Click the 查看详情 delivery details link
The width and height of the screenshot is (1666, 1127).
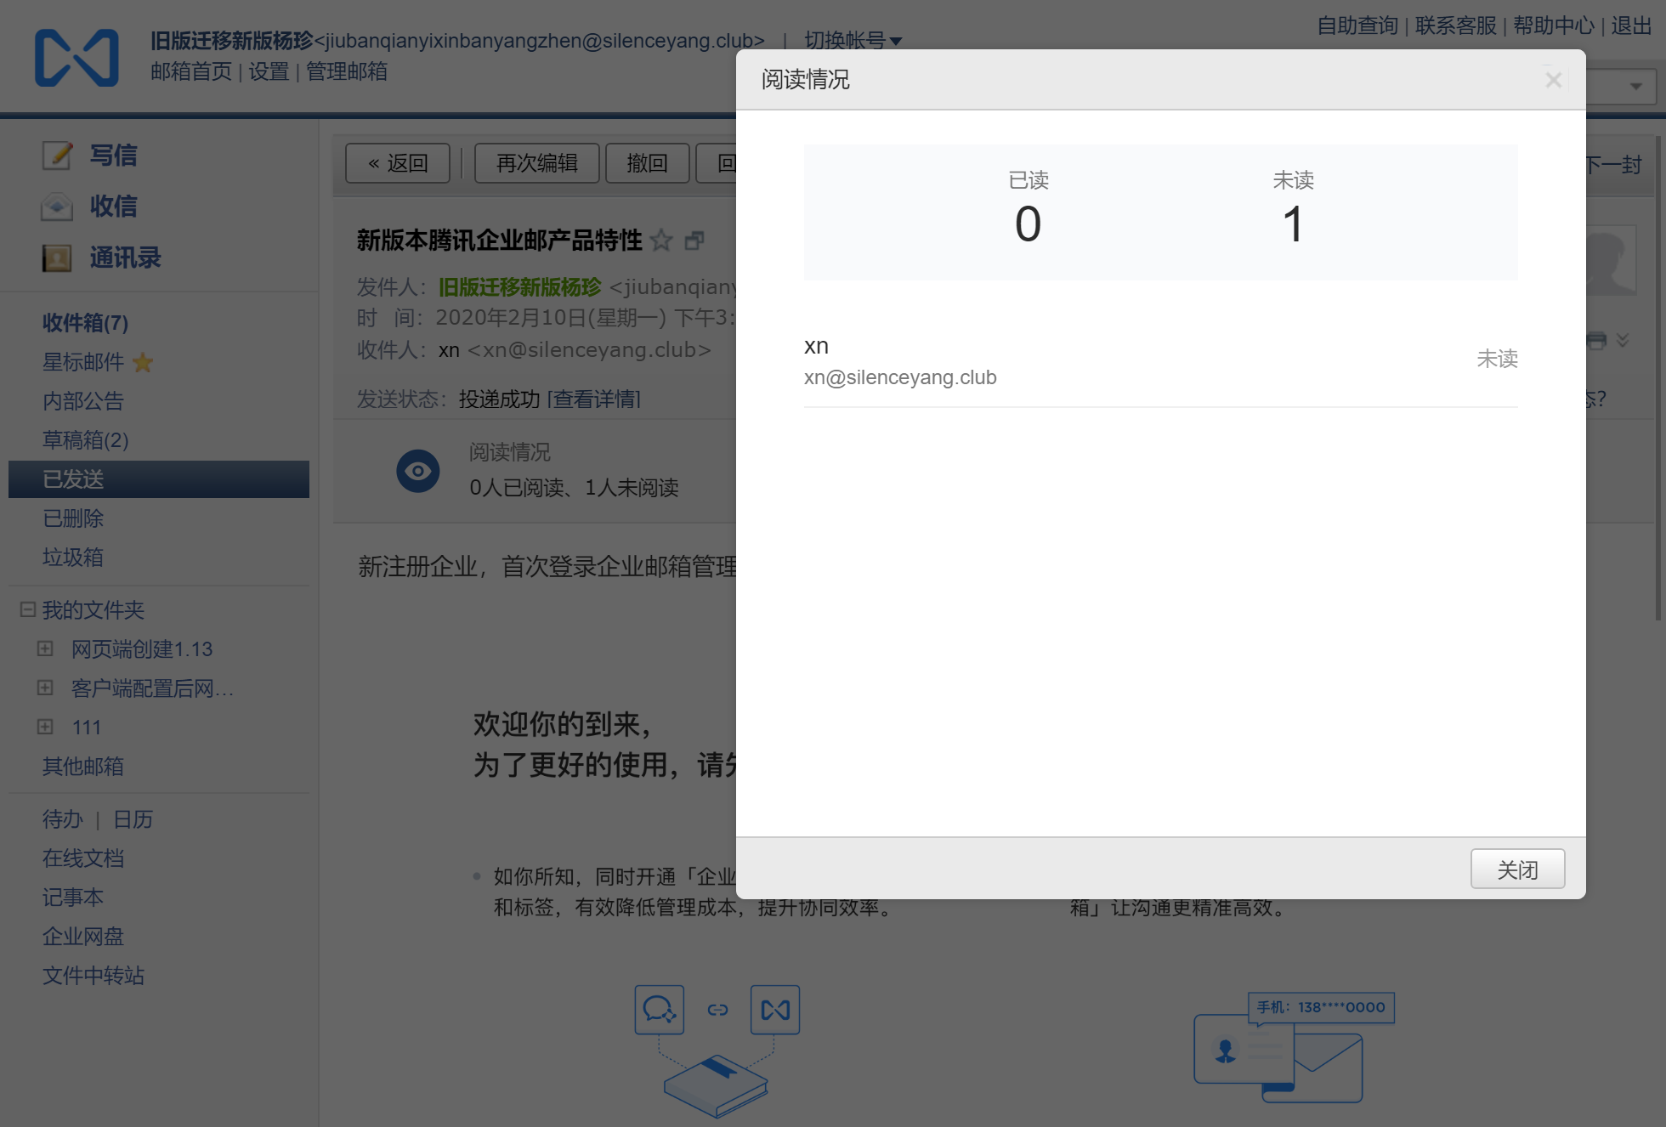coord(594,399)
